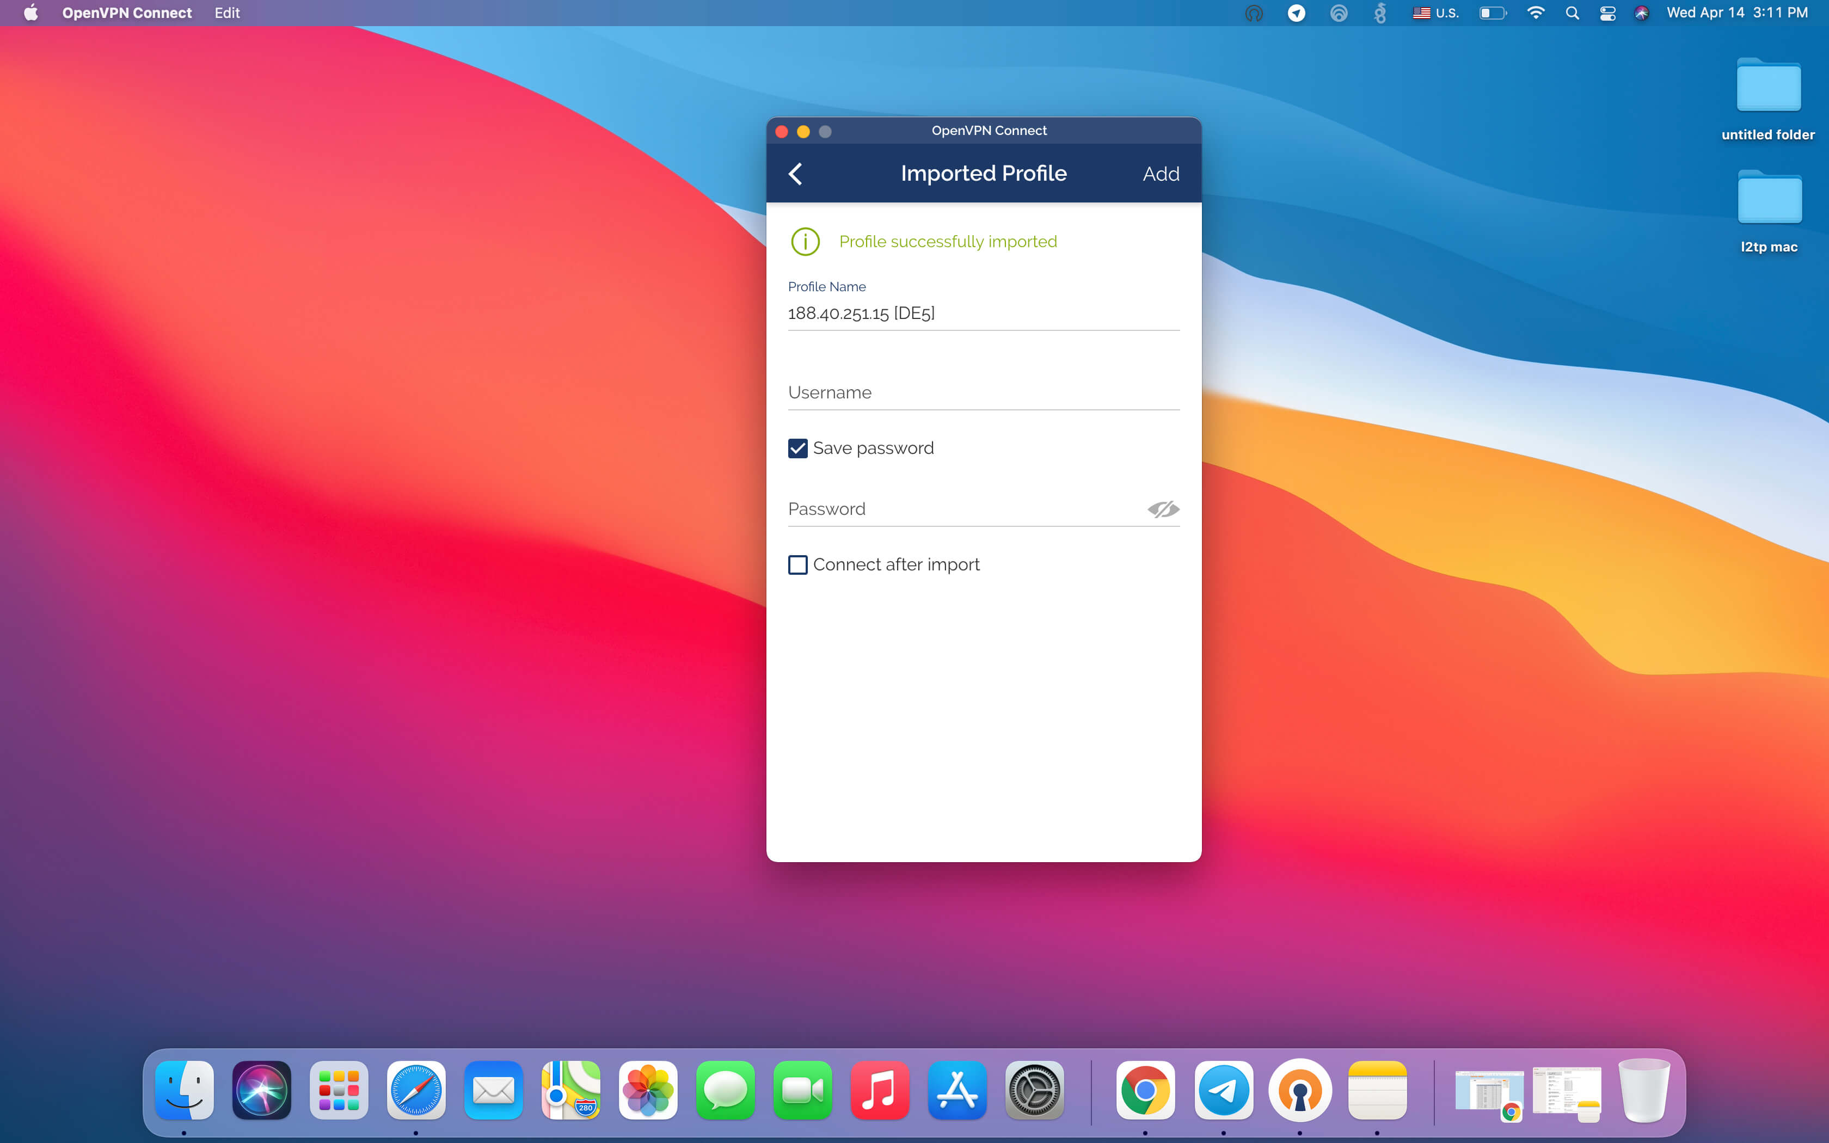The width and height of the screenshot is (1829, 1143).
Task: Edit the Profile Name field
Action: [x=983, y=313]
